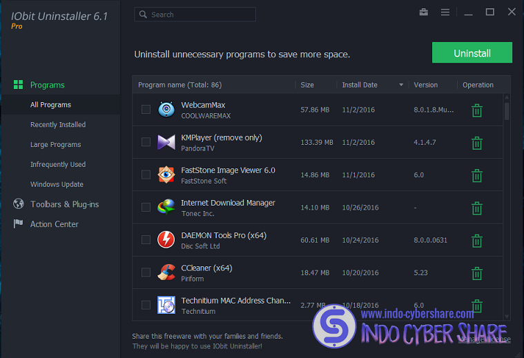Check the DAEMON Tools Pro checkbox
This screenshot has width=524, height=358.
point(146,240)
